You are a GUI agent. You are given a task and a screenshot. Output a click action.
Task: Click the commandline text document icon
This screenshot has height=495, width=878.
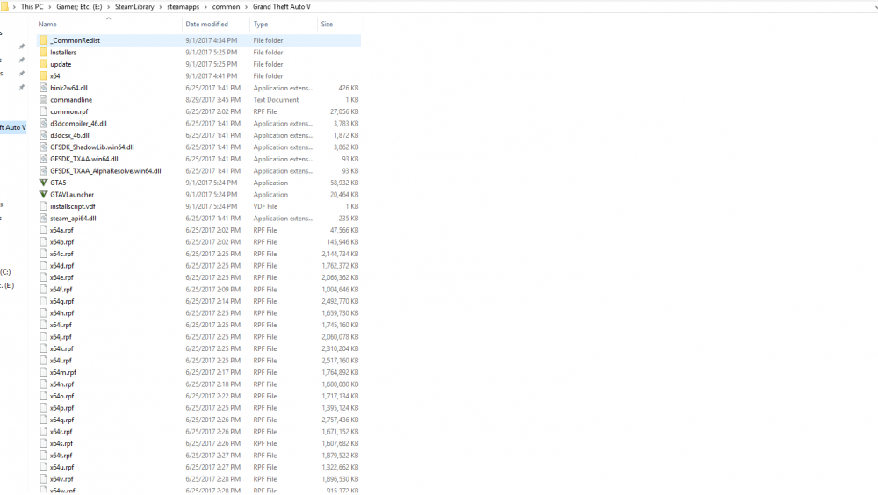(x=44, y=100)
